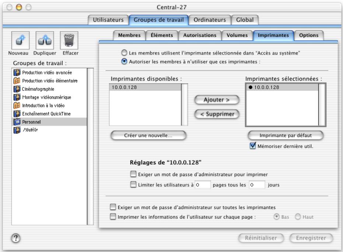This screenshot has height=252, width=343.
Task: Select the Haut radio button
Action: pos(298,217)
